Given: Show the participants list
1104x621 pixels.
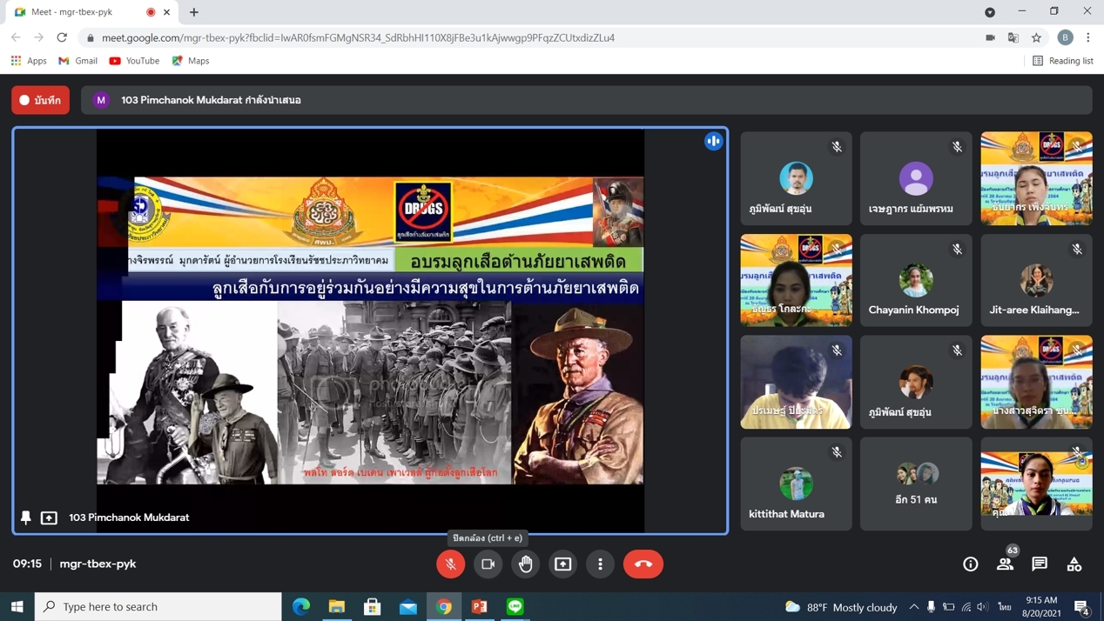Looking at the screenshot, I should (1005, 564).
